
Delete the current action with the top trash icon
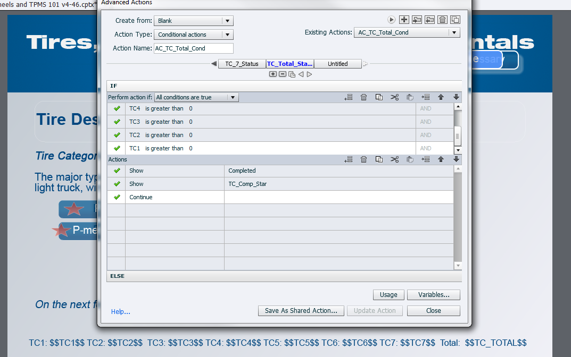click(x=442, y=20)
